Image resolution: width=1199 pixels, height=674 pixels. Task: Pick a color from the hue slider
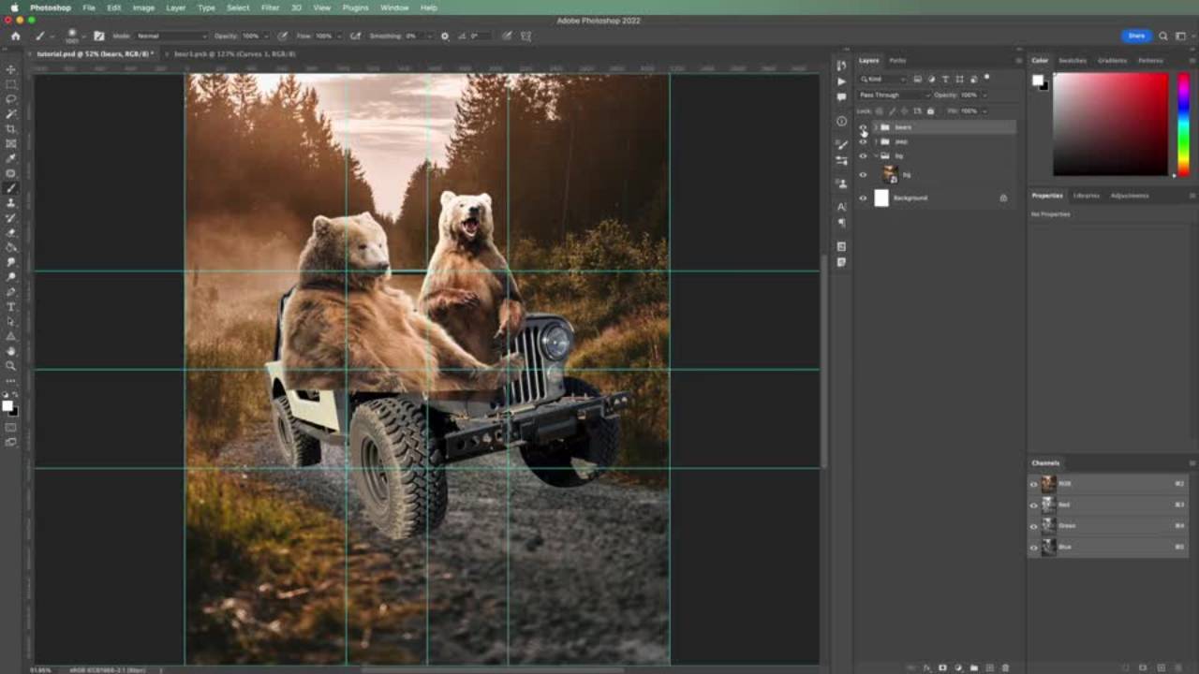[1183, 122]
